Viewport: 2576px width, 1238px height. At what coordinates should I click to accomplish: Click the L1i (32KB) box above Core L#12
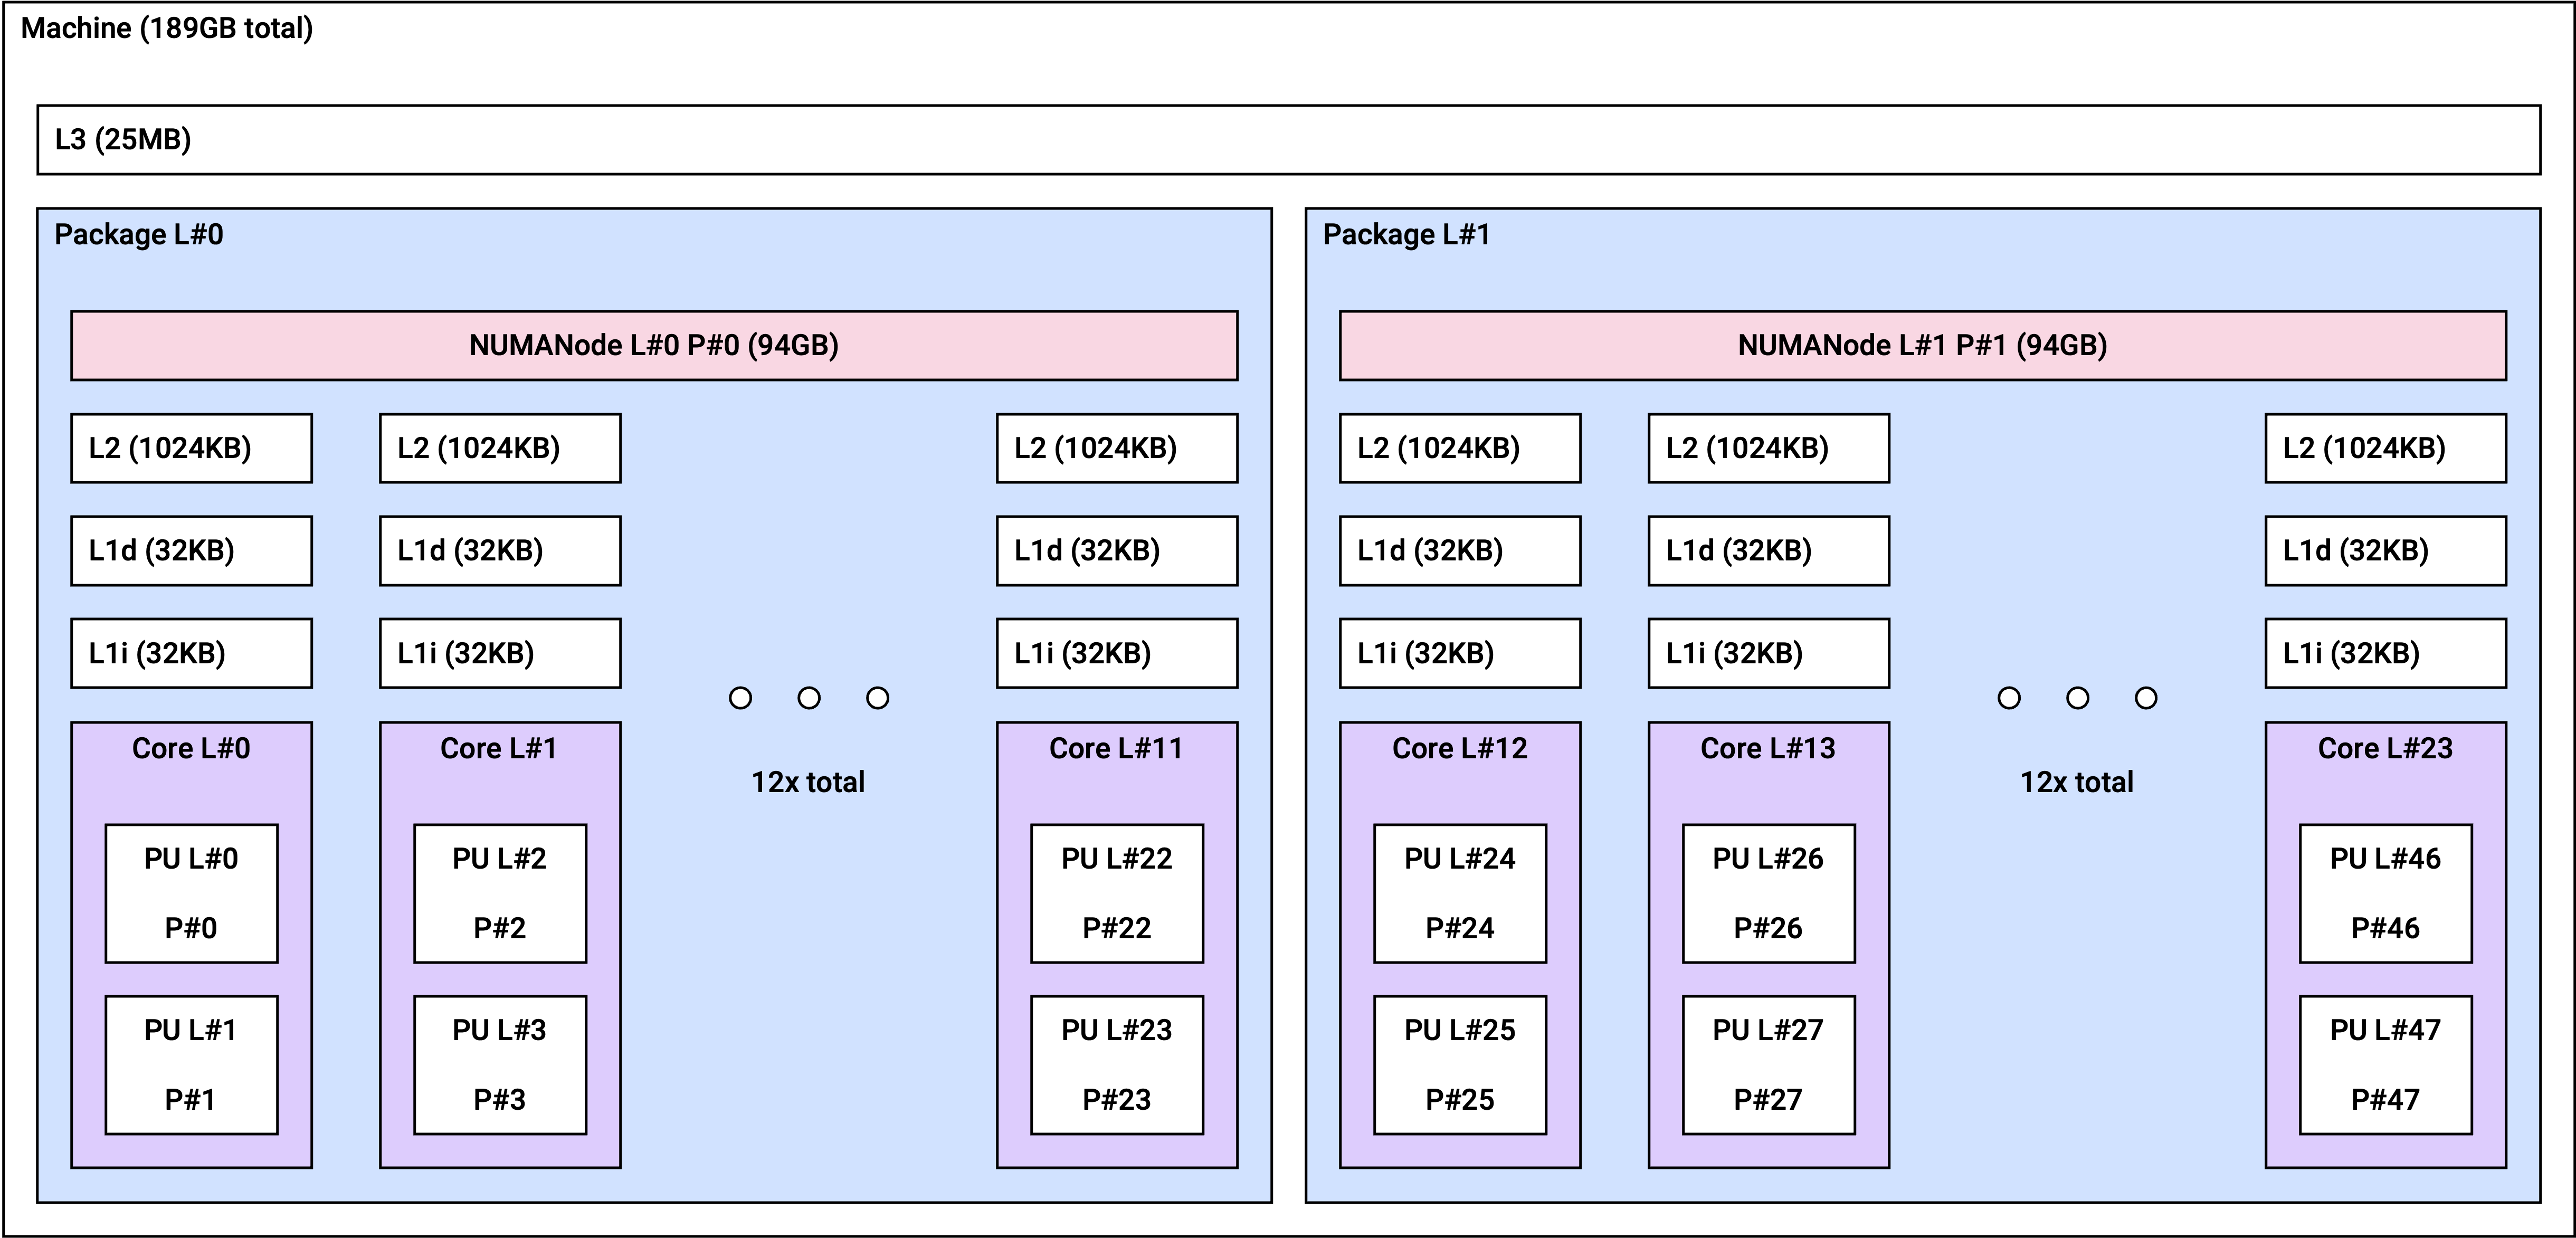(x=1460, y=654)
